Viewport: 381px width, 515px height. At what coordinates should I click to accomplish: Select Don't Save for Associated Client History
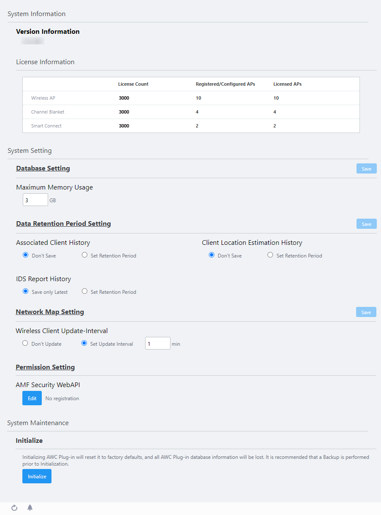26,255
